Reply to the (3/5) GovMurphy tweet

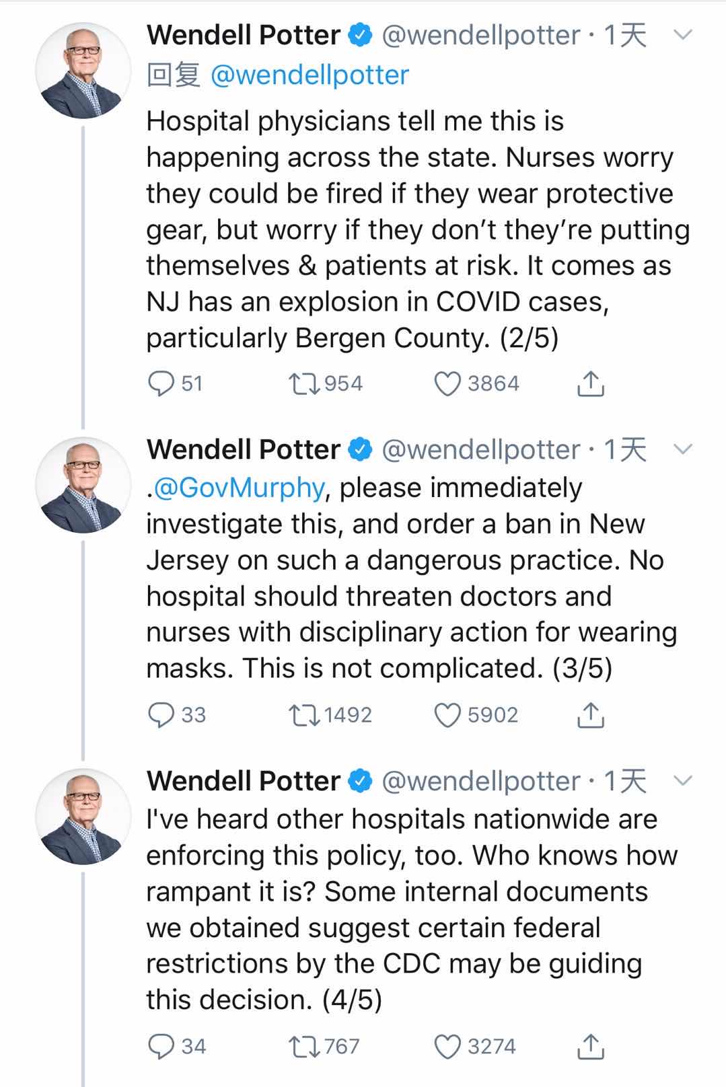[161, 714]
